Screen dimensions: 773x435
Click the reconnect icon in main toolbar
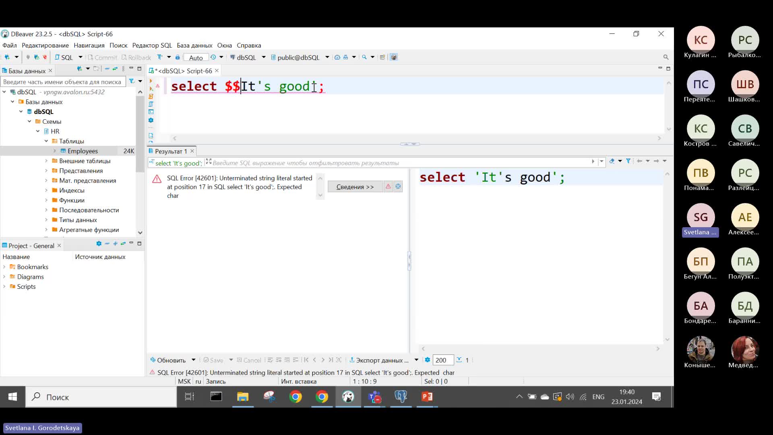point(36,57)
